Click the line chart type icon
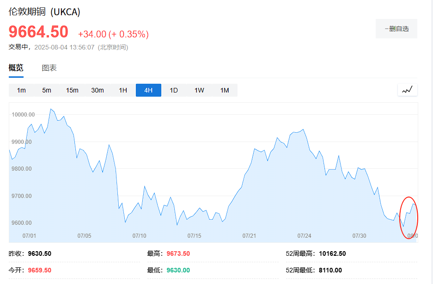 pyautogui.click(x=407, y=90)
